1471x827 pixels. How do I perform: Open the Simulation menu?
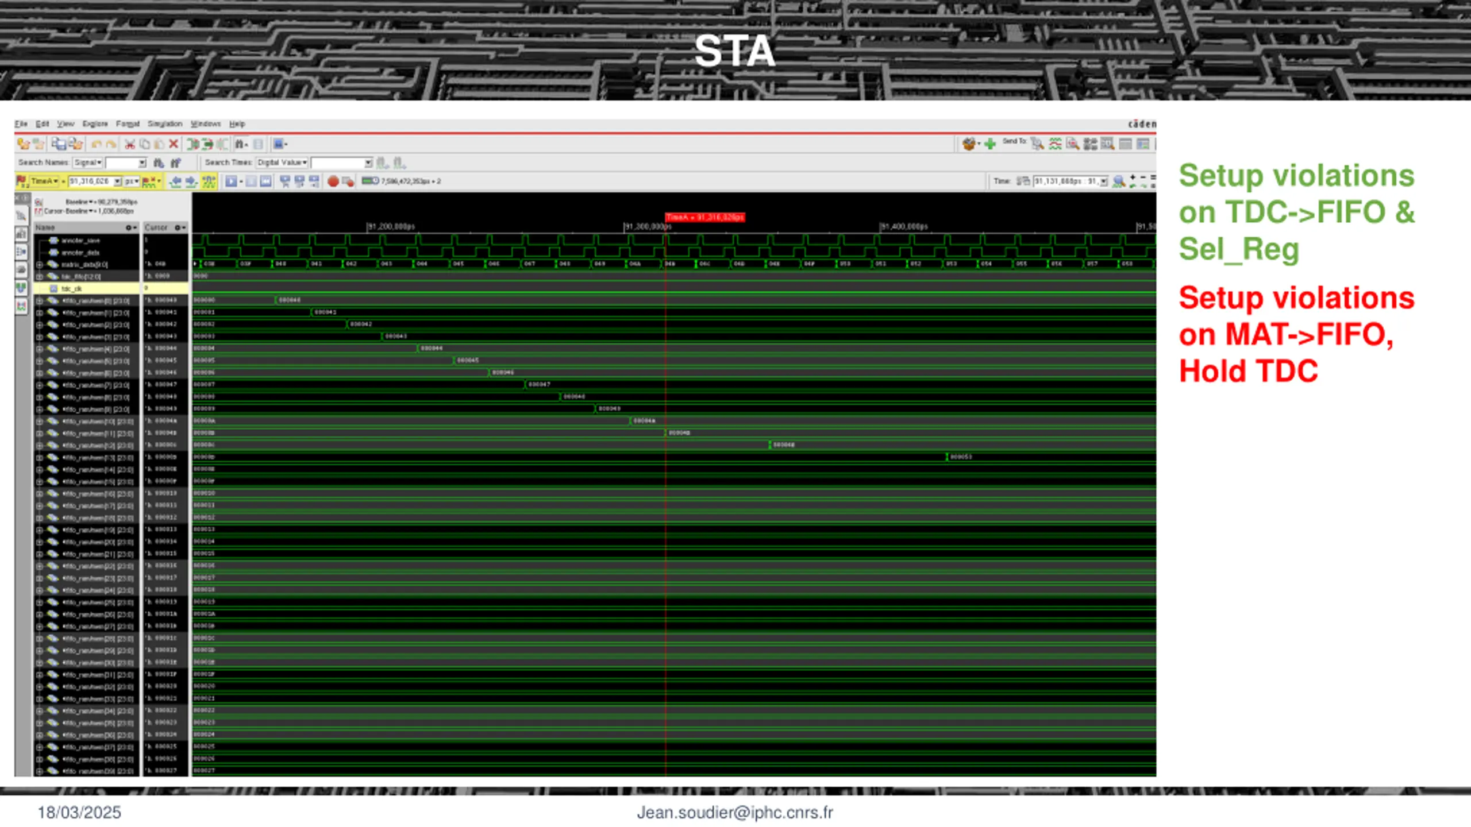(165, 123)
